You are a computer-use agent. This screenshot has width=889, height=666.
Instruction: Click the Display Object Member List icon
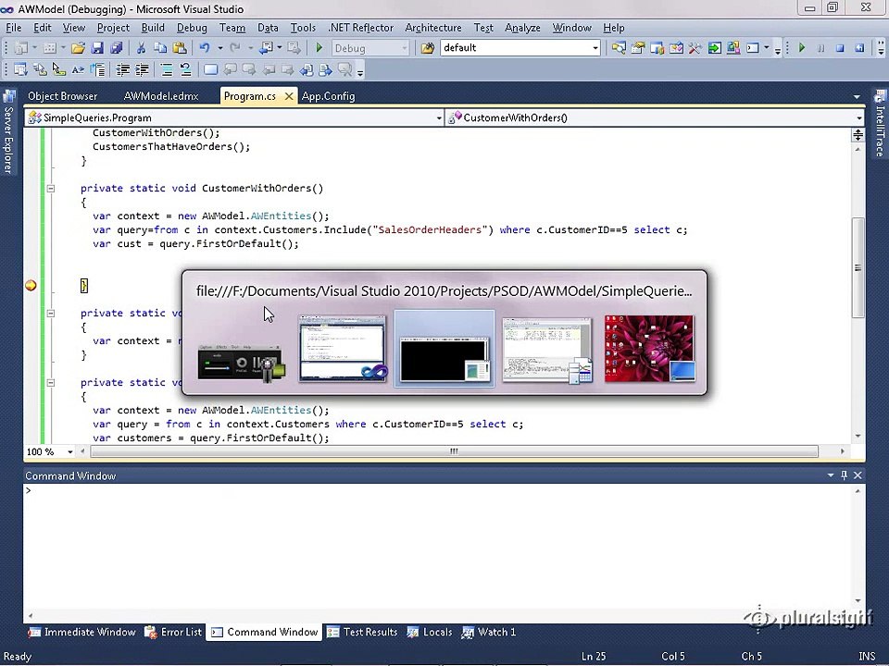coord(20,70)
